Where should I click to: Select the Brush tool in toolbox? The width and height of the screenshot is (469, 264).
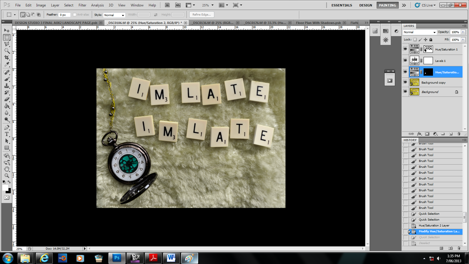point(7,79)
